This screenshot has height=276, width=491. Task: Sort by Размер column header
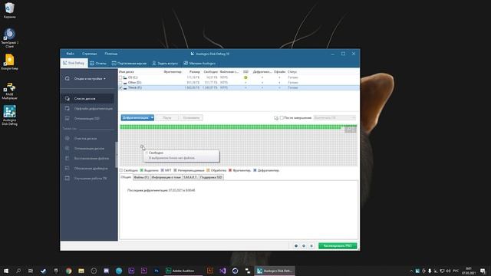[194, 72]
